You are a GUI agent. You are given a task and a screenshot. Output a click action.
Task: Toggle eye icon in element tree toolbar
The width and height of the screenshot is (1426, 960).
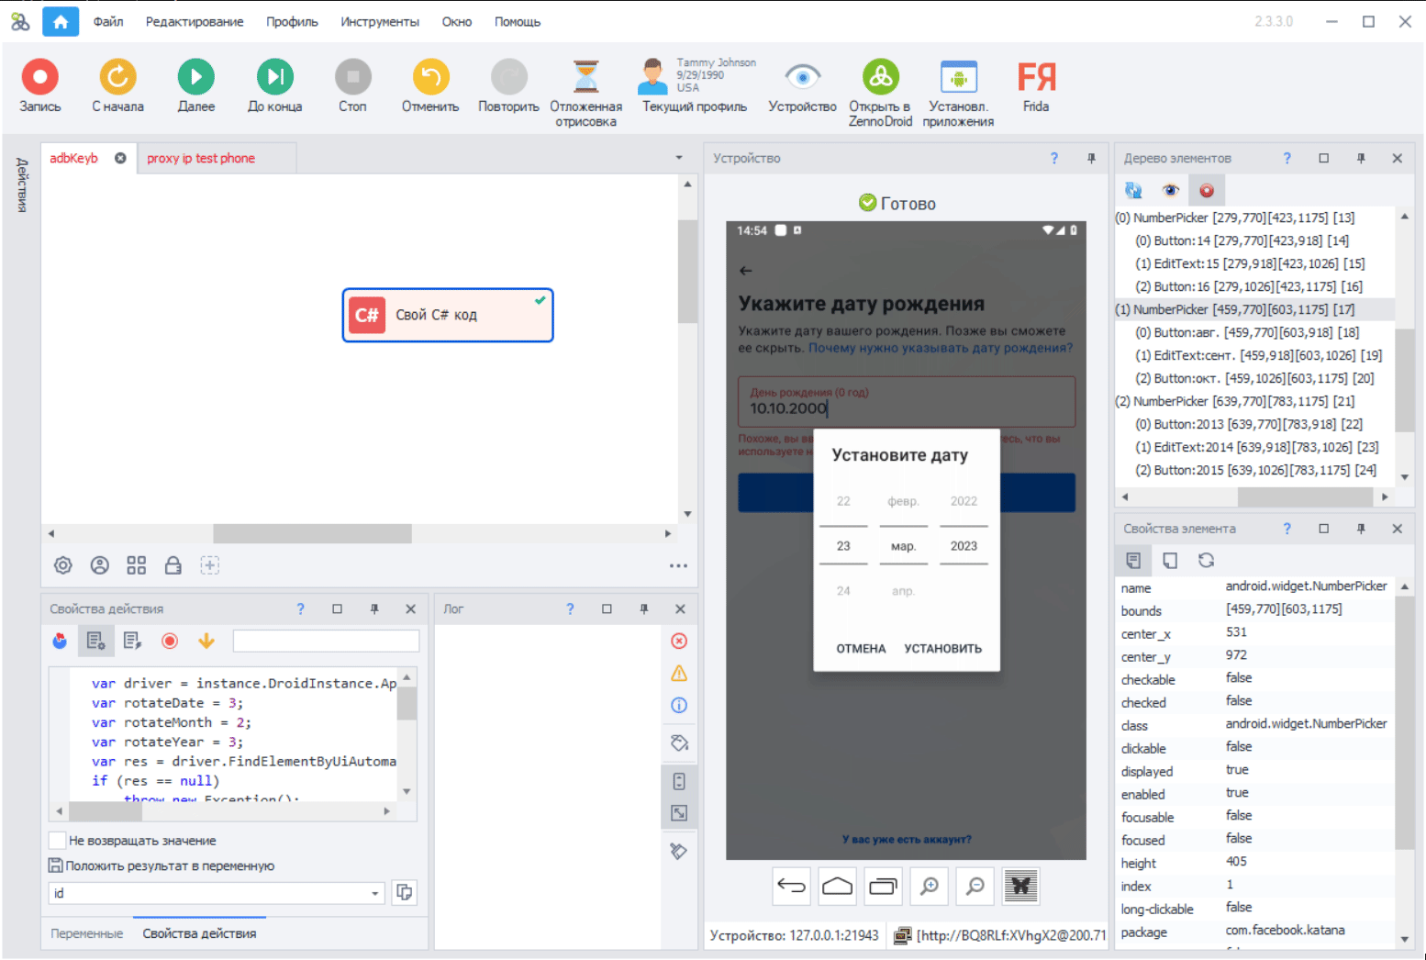(1170, 191)
